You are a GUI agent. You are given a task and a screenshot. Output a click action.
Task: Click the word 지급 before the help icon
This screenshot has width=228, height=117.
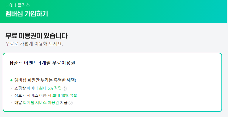64,103
